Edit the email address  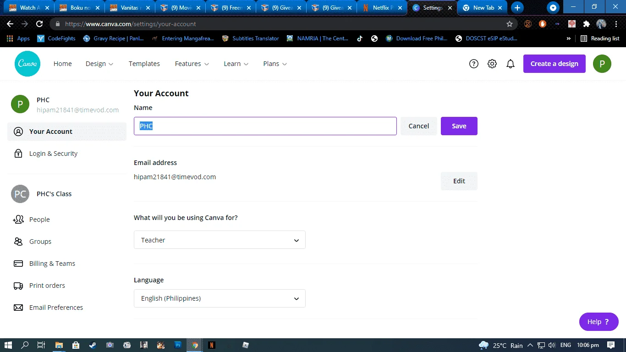(x=459, y=181)
